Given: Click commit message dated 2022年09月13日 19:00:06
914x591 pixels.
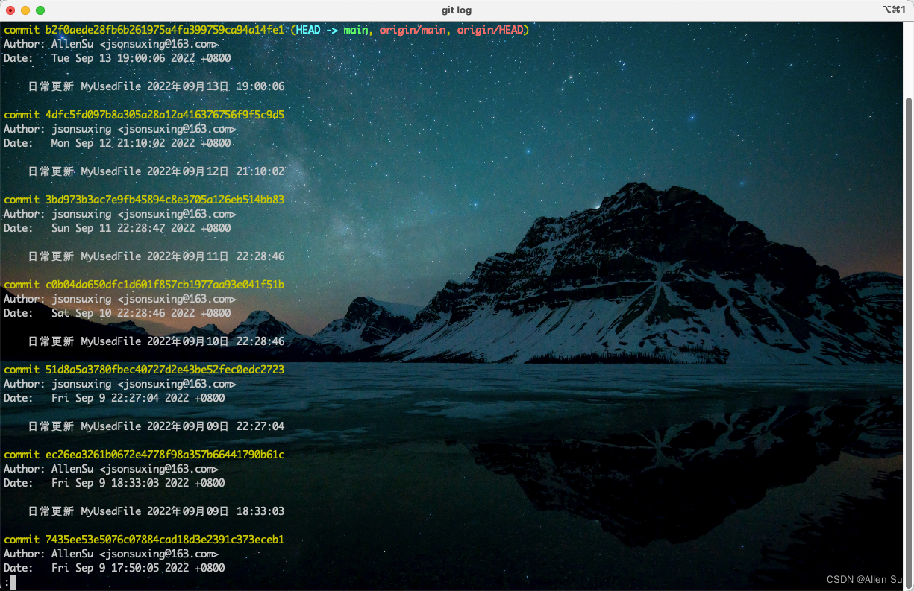Looking at the screenshot, I should 156,86.
